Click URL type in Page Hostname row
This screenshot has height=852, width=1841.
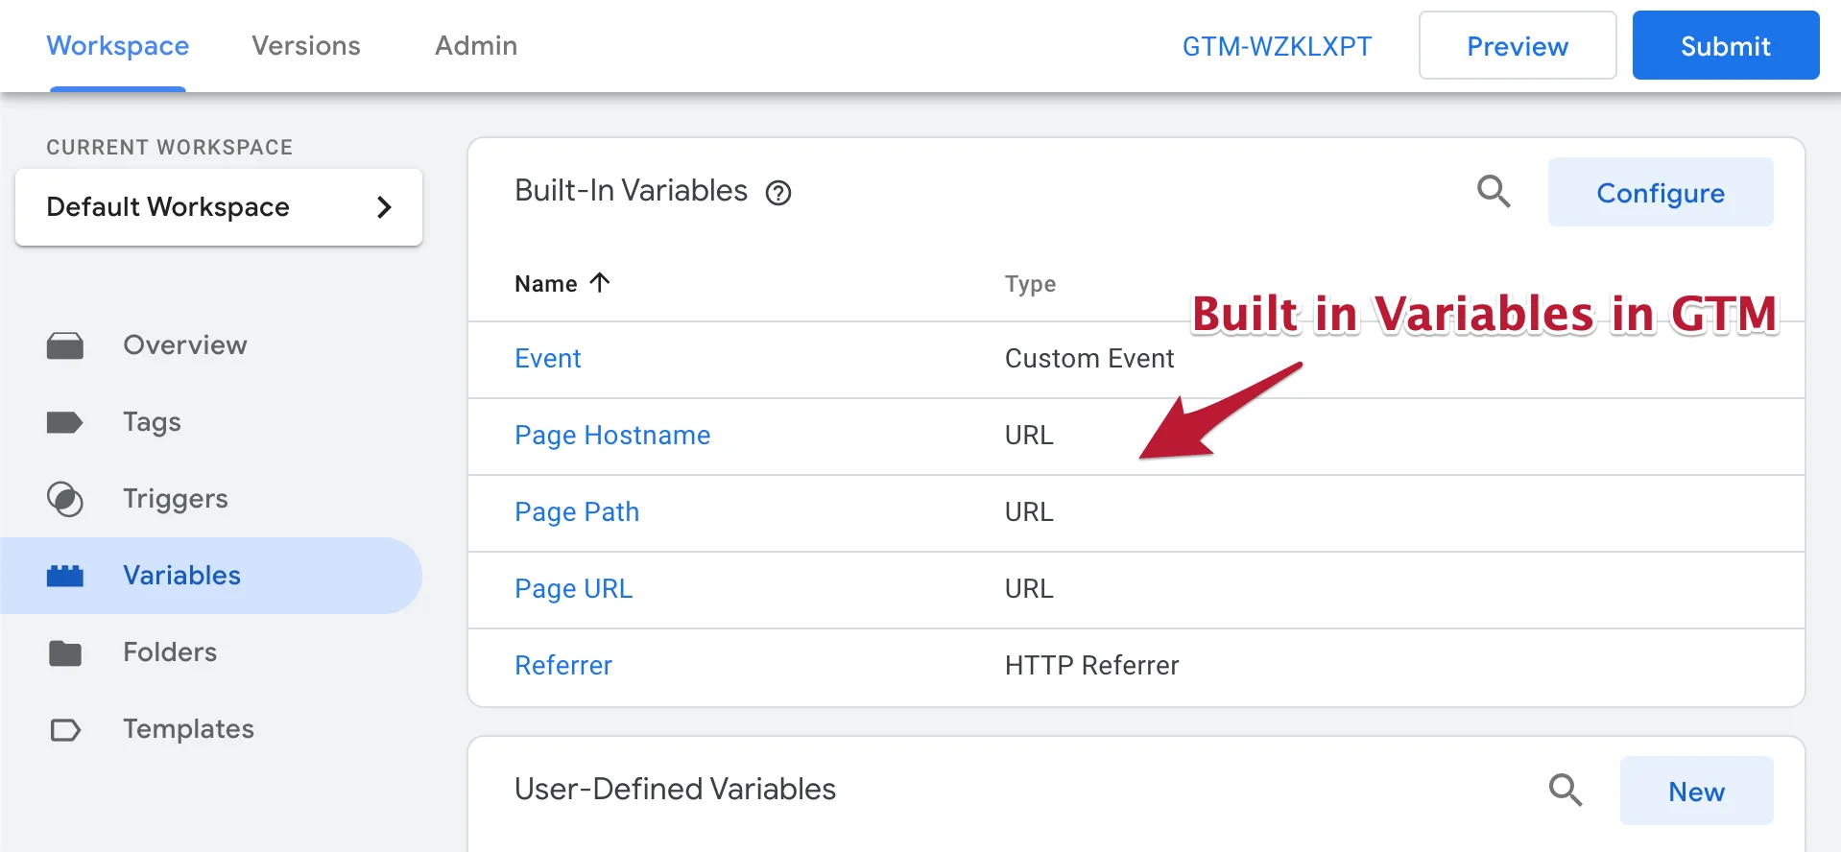(x=1029, y=435)
